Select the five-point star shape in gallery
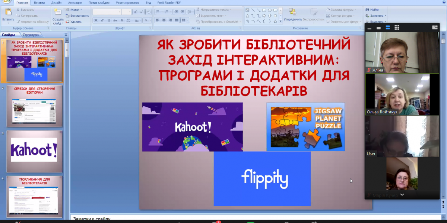The height and width of the screenshot is (223, 447). coord(275,21)
